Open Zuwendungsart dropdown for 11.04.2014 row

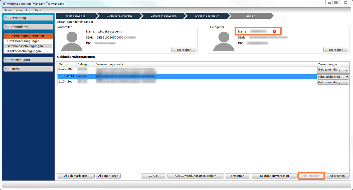click(x=333, y=82)
